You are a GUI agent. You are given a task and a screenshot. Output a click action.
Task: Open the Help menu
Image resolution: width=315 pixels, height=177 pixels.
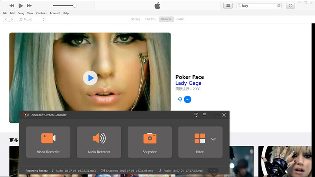coord(66,13)
